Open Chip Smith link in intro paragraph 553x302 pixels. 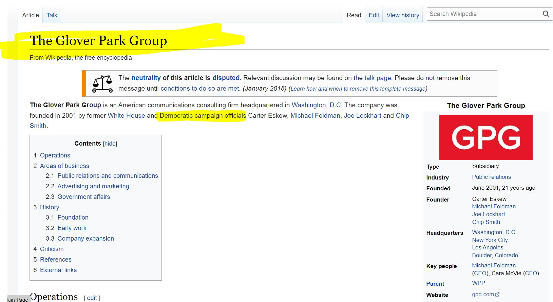(x=402, y=115)
